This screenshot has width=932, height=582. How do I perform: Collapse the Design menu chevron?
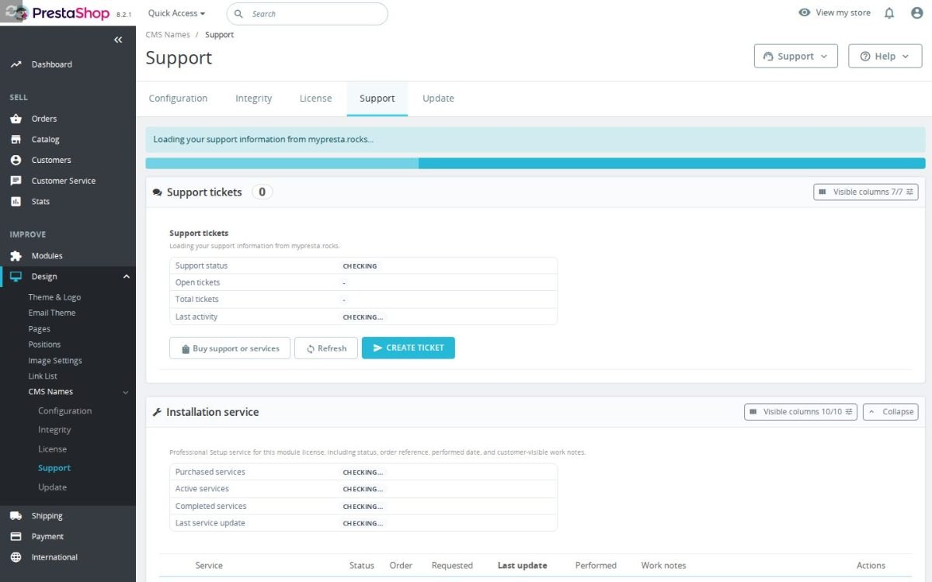click(x=127, y=276)
